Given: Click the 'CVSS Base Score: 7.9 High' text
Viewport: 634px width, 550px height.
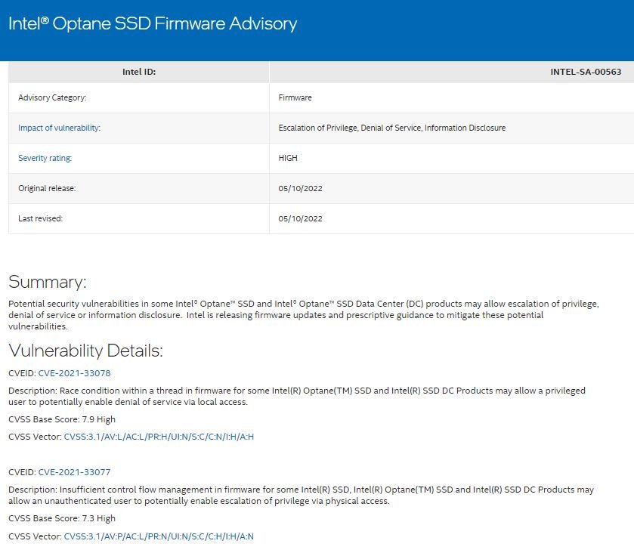Looking at the screenshot, I should (x=62, y=419).
